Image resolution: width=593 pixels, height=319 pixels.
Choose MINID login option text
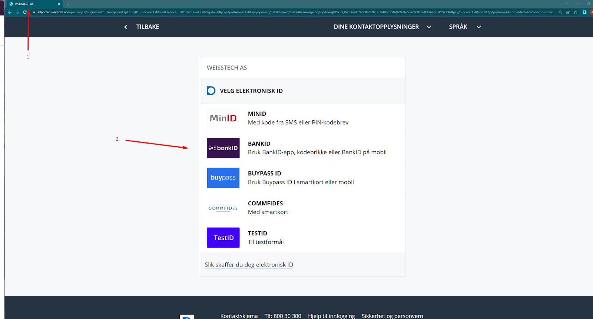tap(257, 114)
